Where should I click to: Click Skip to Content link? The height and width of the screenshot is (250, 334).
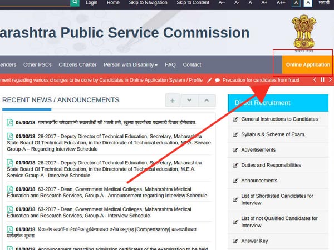coord(193,3)
